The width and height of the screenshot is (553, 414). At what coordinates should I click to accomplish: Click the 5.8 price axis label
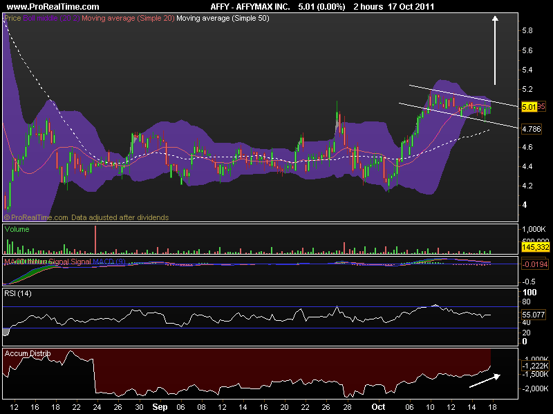pyautogui.click(x=527, y=30)
